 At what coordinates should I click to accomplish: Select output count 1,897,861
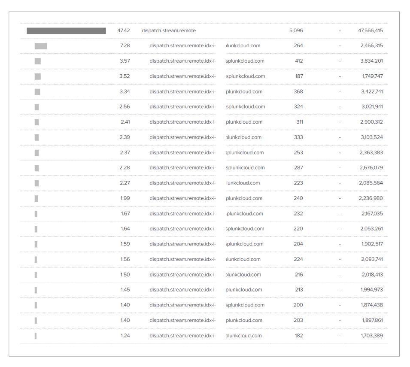point(372,320)
